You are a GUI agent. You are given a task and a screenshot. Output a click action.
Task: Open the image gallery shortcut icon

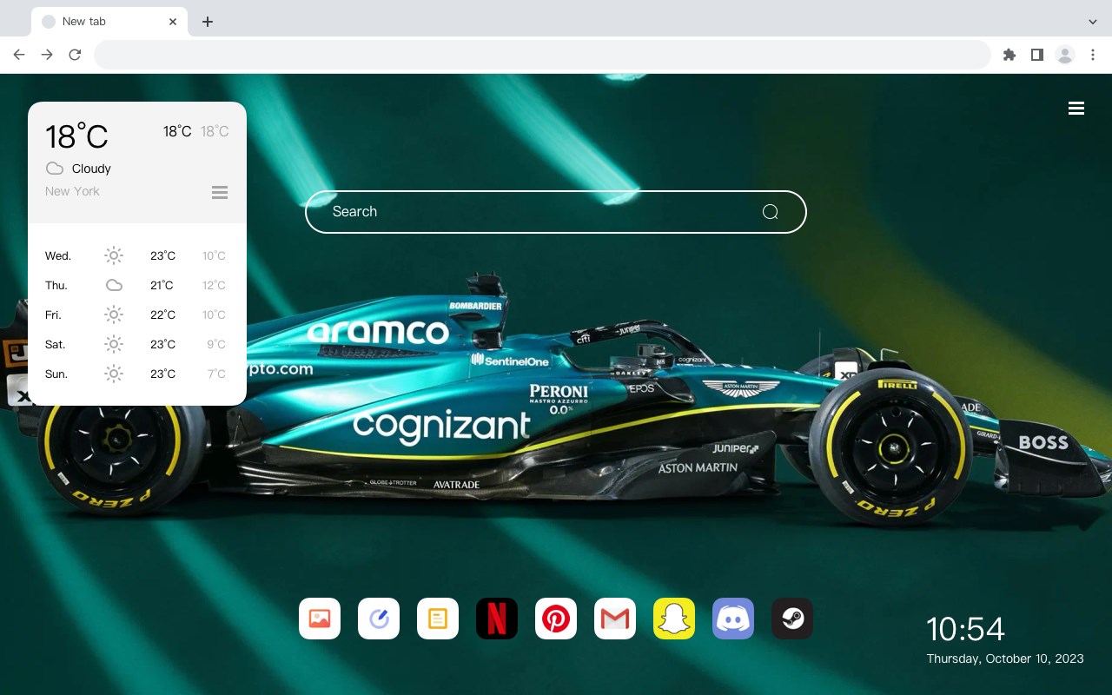(x=320, y=619)
